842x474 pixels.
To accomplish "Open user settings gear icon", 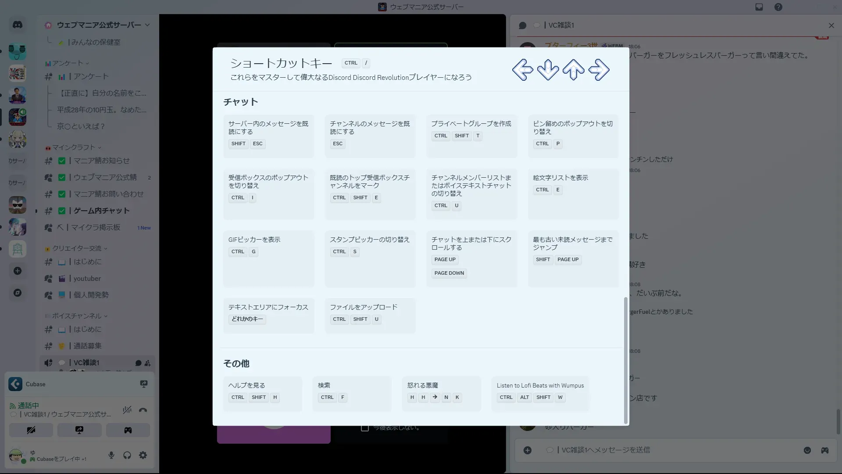I will [143, 456].
